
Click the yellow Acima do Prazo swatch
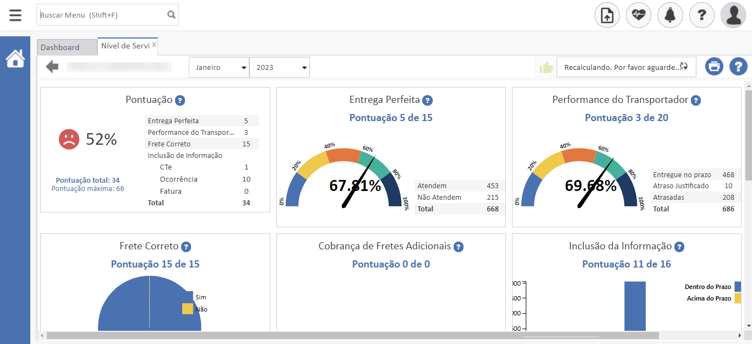point(738,298)
